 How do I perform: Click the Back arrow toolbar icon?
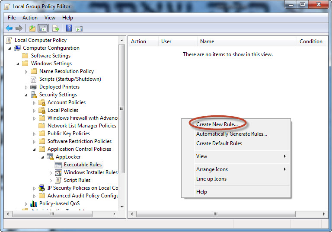point(9,28)
